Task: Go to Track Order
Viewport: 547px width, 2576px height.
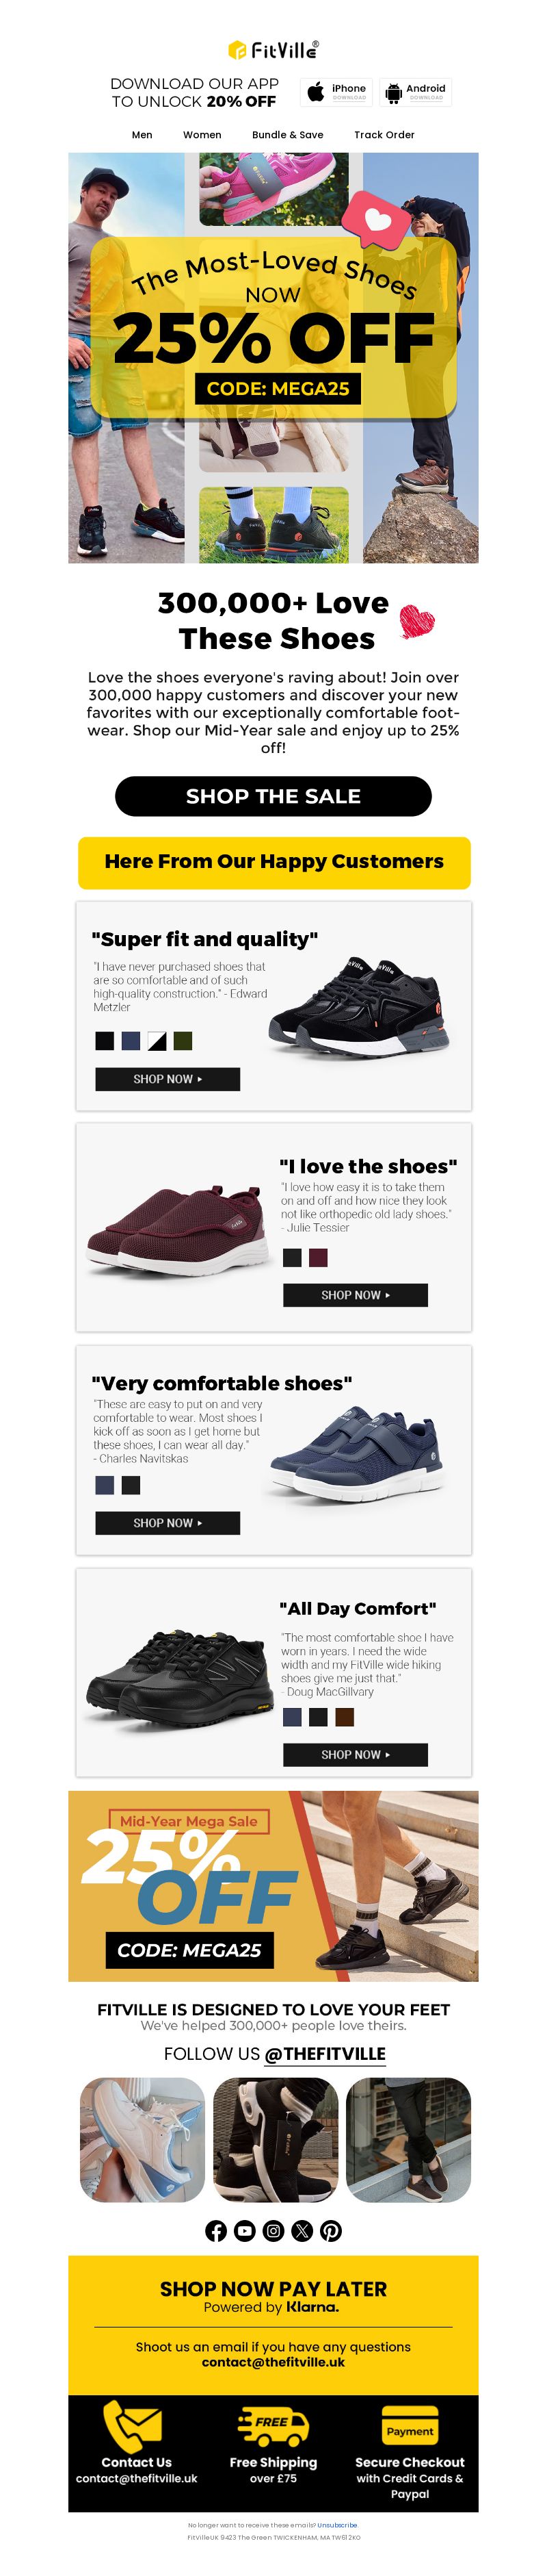Action: click(x=384, y=134)
